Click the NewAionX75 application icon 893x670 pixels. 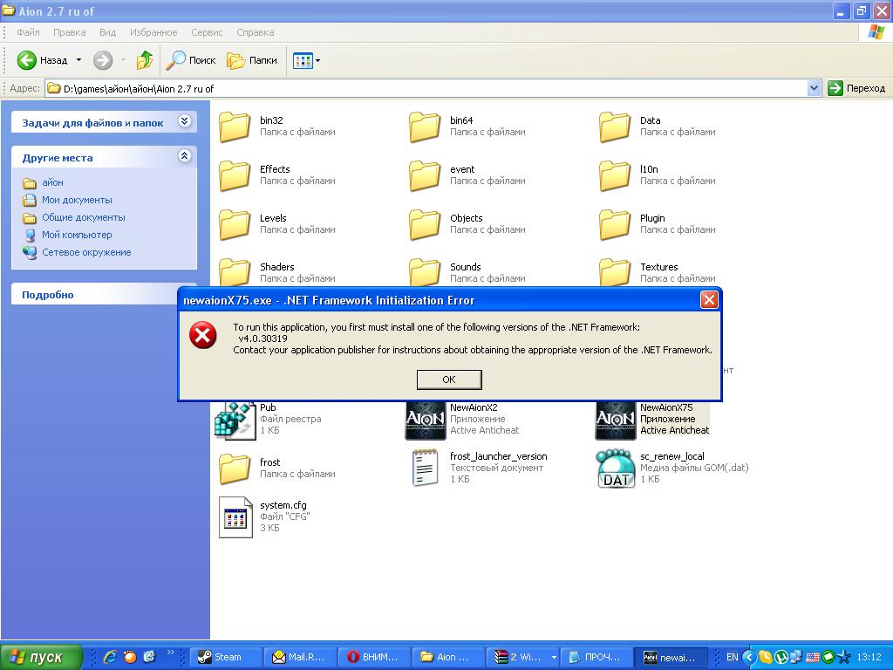(616, 420)
